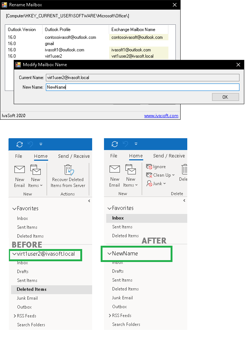Open Favorites Inbox in BEFORE Outlook
Viewport: 245px width, 337px height.
[x=22, y=218]
